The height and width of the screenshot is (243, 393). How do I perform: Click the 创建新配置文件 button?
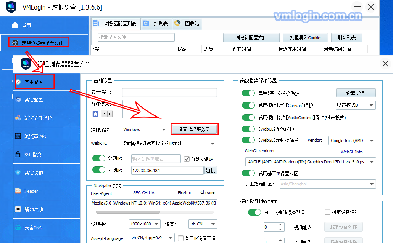click(x=251, y=38)
